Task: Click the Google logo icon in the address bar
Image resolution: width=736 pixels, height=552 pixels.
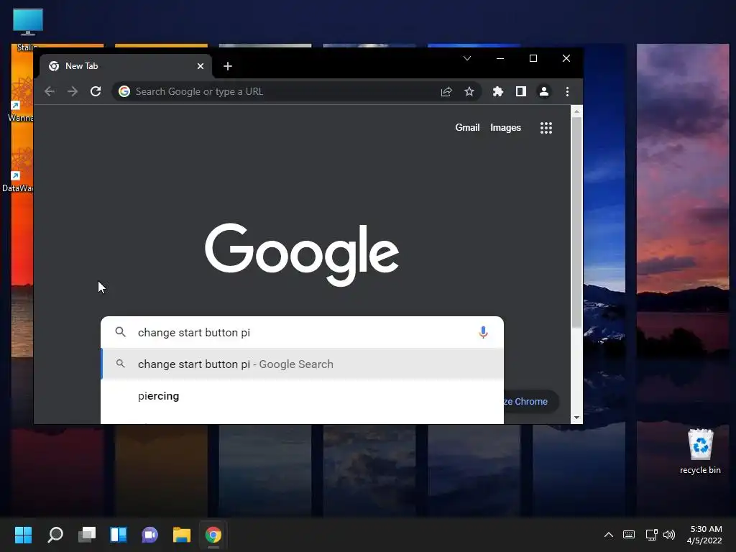Action: pyautogui.click(x=124, y=91)
